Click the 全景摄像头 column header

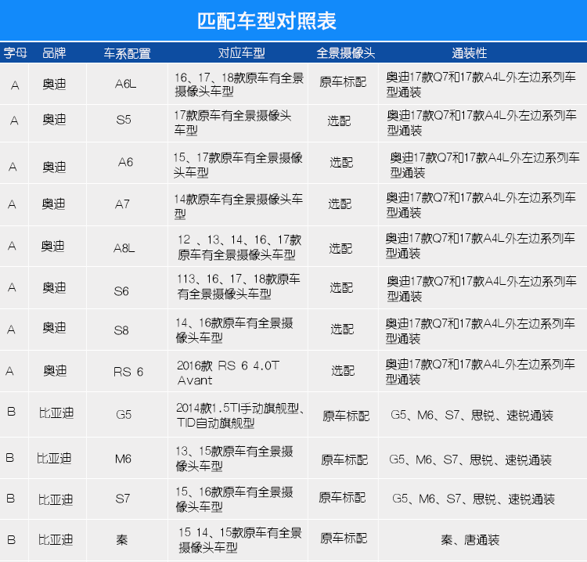click(345, 52)
